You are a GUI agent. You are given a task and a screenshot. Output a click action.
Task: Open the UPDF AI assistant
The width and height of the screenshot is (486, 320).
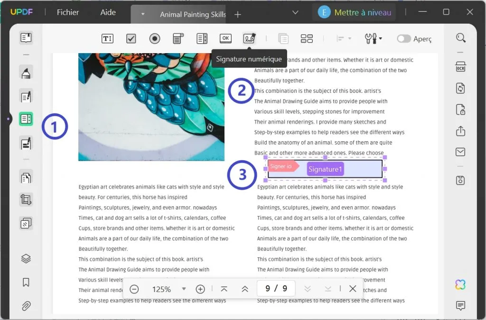click(x=460, y=284)
